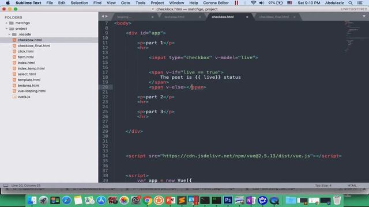Open index_temp.html in the sidebar
This screenshot has height=207, width=369.
point(31,68)
